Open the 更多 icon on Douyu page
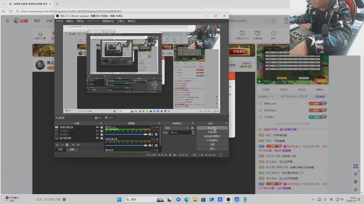Viewport: 364px width, 204px height. [x=273, y=35]
